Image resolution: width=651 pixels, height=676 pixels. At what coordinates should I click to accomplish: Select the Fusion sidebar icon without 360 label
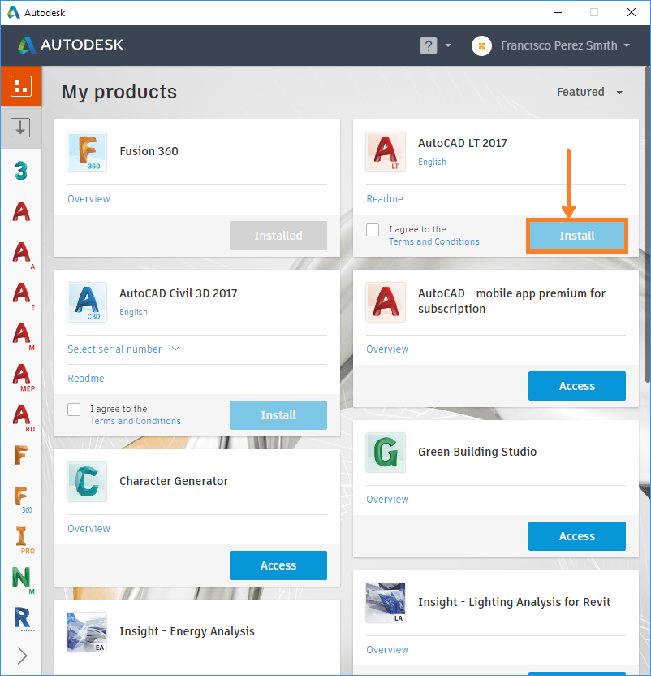click(20, 455)
